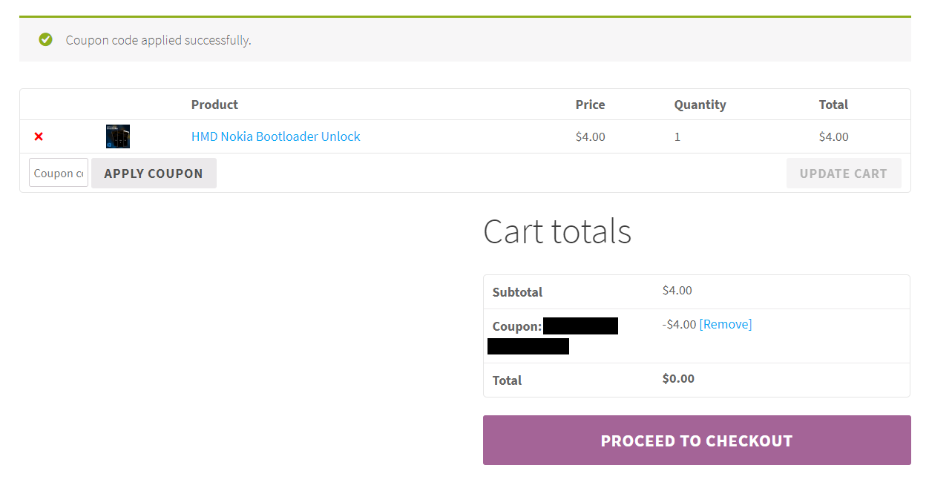This screenshot has height=485, width=929.
Task: Click Proceed to Checkout button
Action: pyautogui.click(x=697, y=441)
